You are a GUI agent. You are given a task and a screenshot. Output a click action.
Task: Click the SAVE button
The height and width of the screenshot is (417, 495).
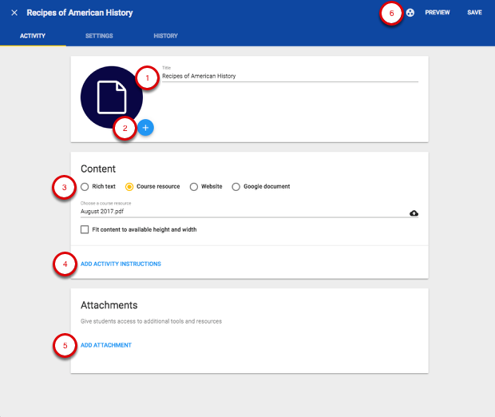coord(474,13)
